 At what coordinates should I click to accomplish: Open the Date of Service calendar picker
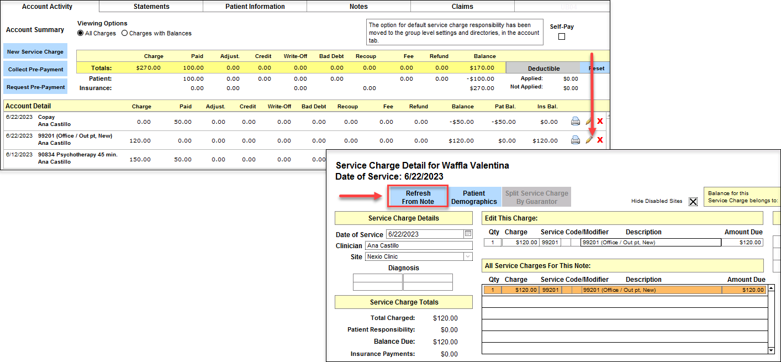coord(468,234)
